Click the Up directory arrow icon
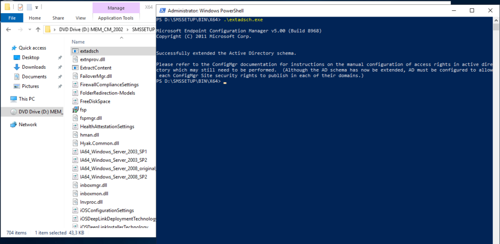The width and height of the screenshot is (500, 244). coord(38,29)
